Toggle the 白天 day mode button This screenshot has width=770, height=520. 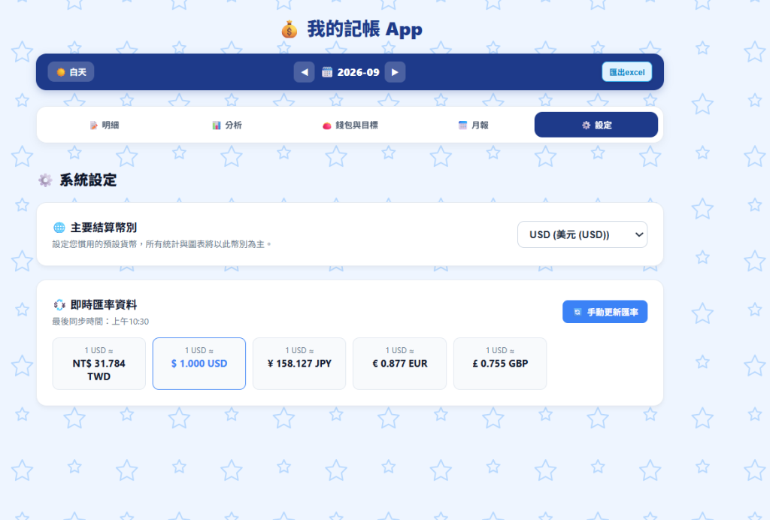71,72
